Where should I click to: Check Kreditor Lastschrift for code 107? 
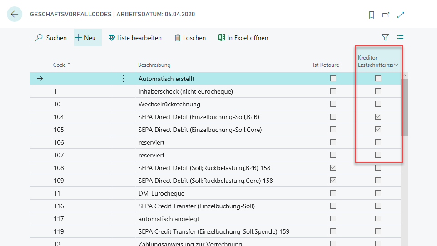[378, 155]
